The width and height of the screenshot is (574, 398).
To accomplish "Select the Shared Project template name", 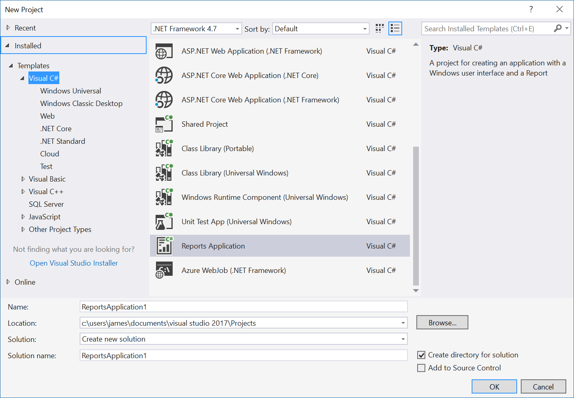I will (x=205, y=124).
